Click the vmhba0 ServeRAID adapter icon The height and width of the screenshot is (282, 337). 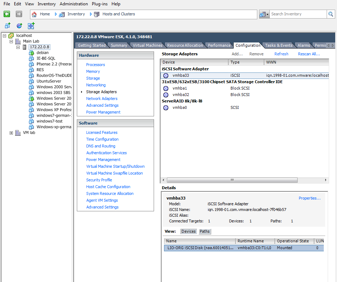pyautogui.click(x=165, y=107)
